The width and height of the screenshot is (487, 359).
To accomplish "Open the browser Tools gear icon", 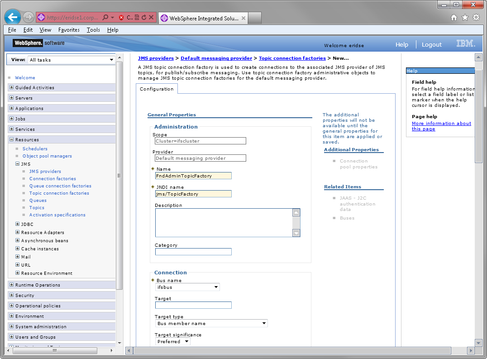I will pos(476,17).
